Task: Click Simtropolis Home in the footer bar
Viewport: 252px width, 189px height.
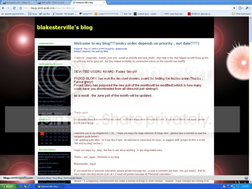Action: click(x=73, y=178)
